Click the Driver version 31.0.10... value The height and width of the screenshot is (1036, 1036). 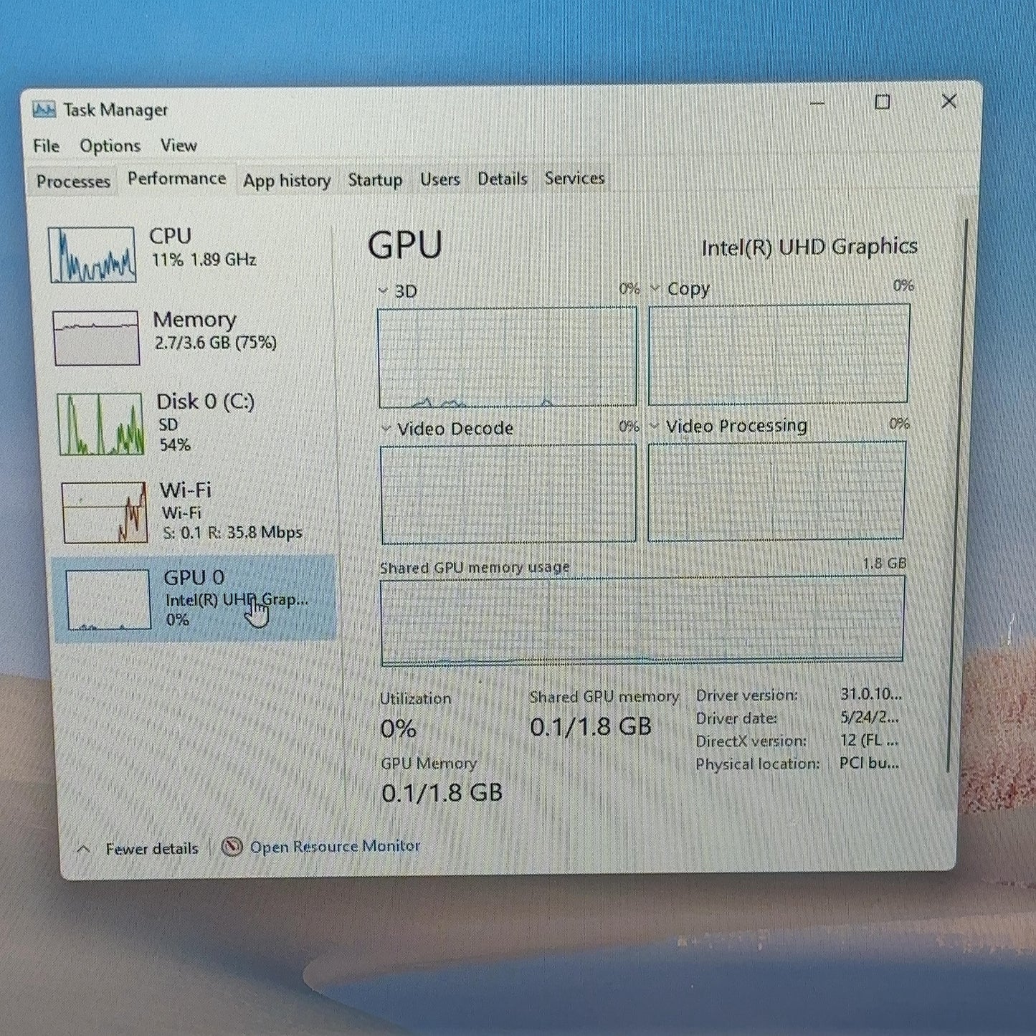click(871, 694)
